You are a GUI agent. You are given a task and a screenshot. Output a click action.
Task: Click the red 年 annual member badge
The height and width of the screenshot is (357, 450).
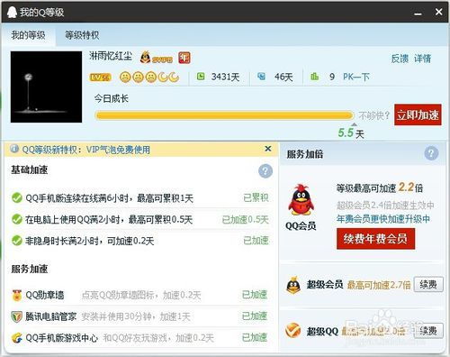coord(184,58)
